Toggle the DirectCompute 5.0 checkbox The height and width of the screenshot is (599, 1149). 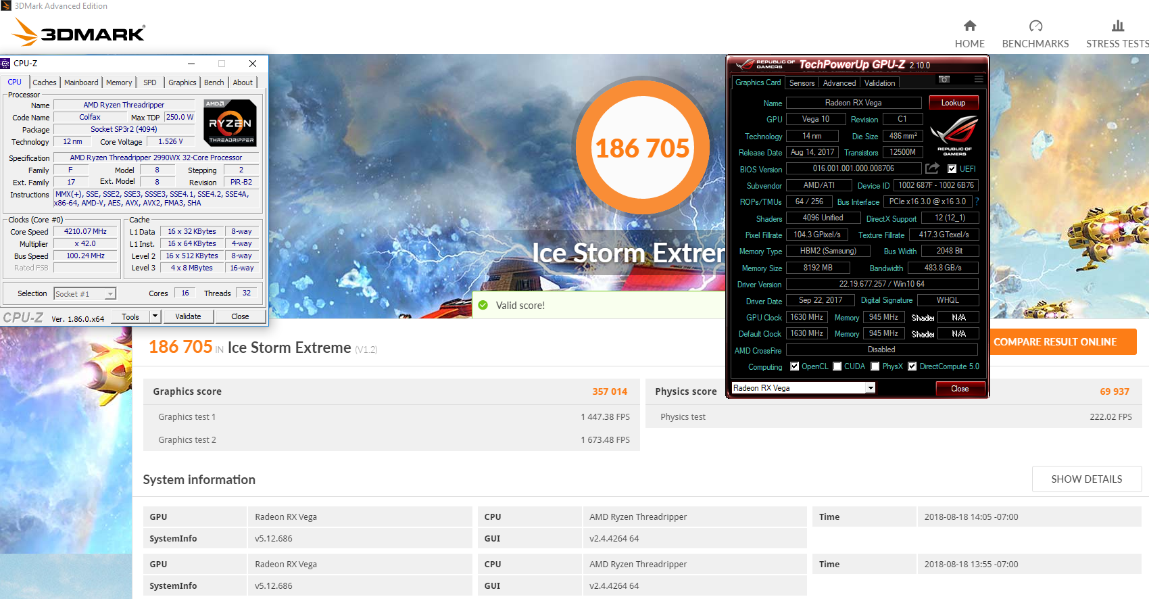click(x=912, y=366)
